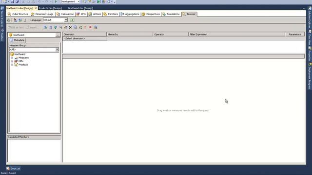This screenshot has width=312, height=175.
Task: Click the Save All icon in top toolbar
Action: [17, 1]
